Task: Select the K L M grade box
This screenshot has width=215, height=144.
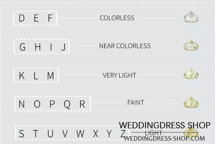Action: pos(36,75)
